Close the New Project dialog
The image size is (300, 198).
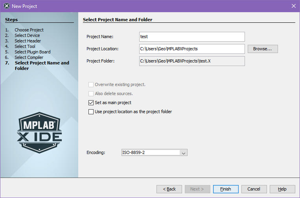pos(293,6)
